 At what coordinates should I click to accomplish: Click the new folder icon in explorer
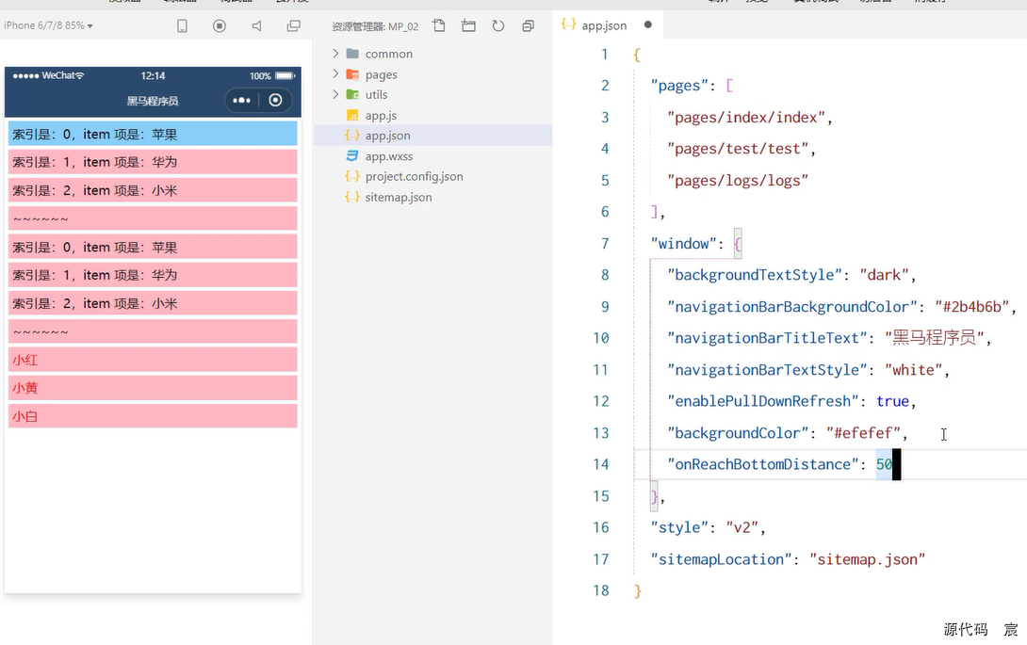(468, 25)
